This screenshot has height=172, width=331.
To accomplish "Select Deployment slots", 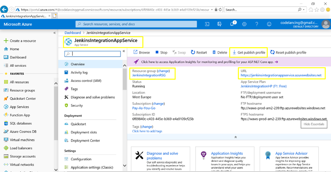I will click(x=81, y=132).
